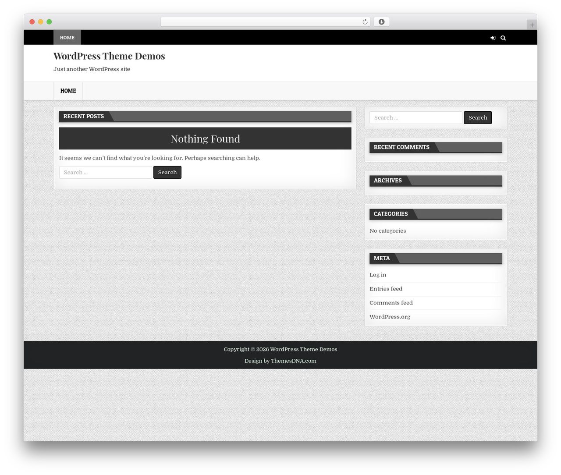Click the Categories widget title
This screenshot has height=475, width=561.
pos(391,214)
